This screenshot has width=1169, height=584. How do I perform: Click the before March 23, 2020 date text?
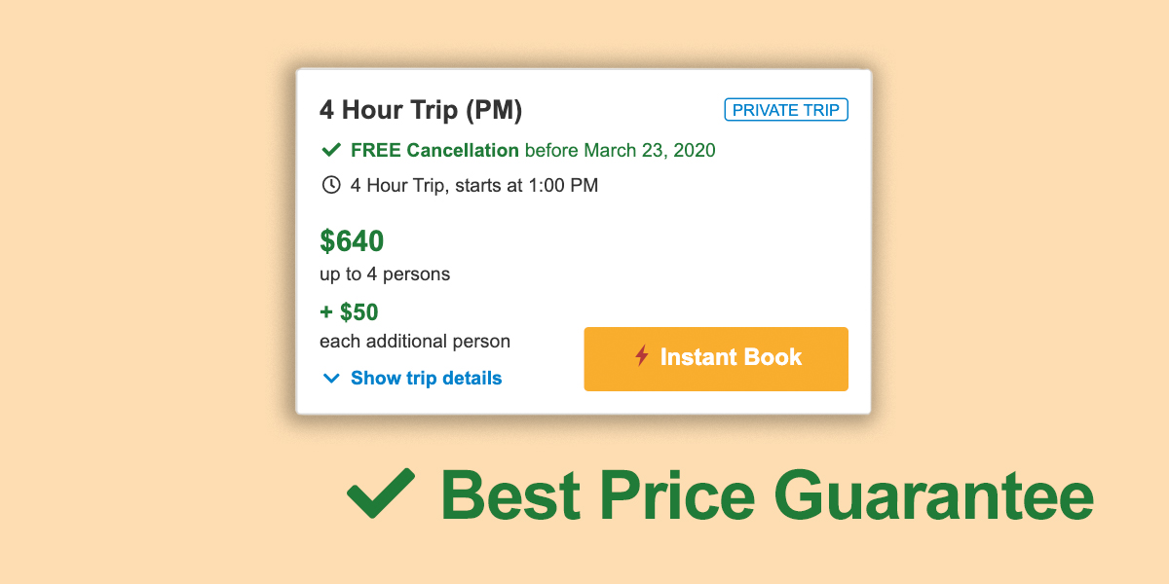click(x=621, y=150)
